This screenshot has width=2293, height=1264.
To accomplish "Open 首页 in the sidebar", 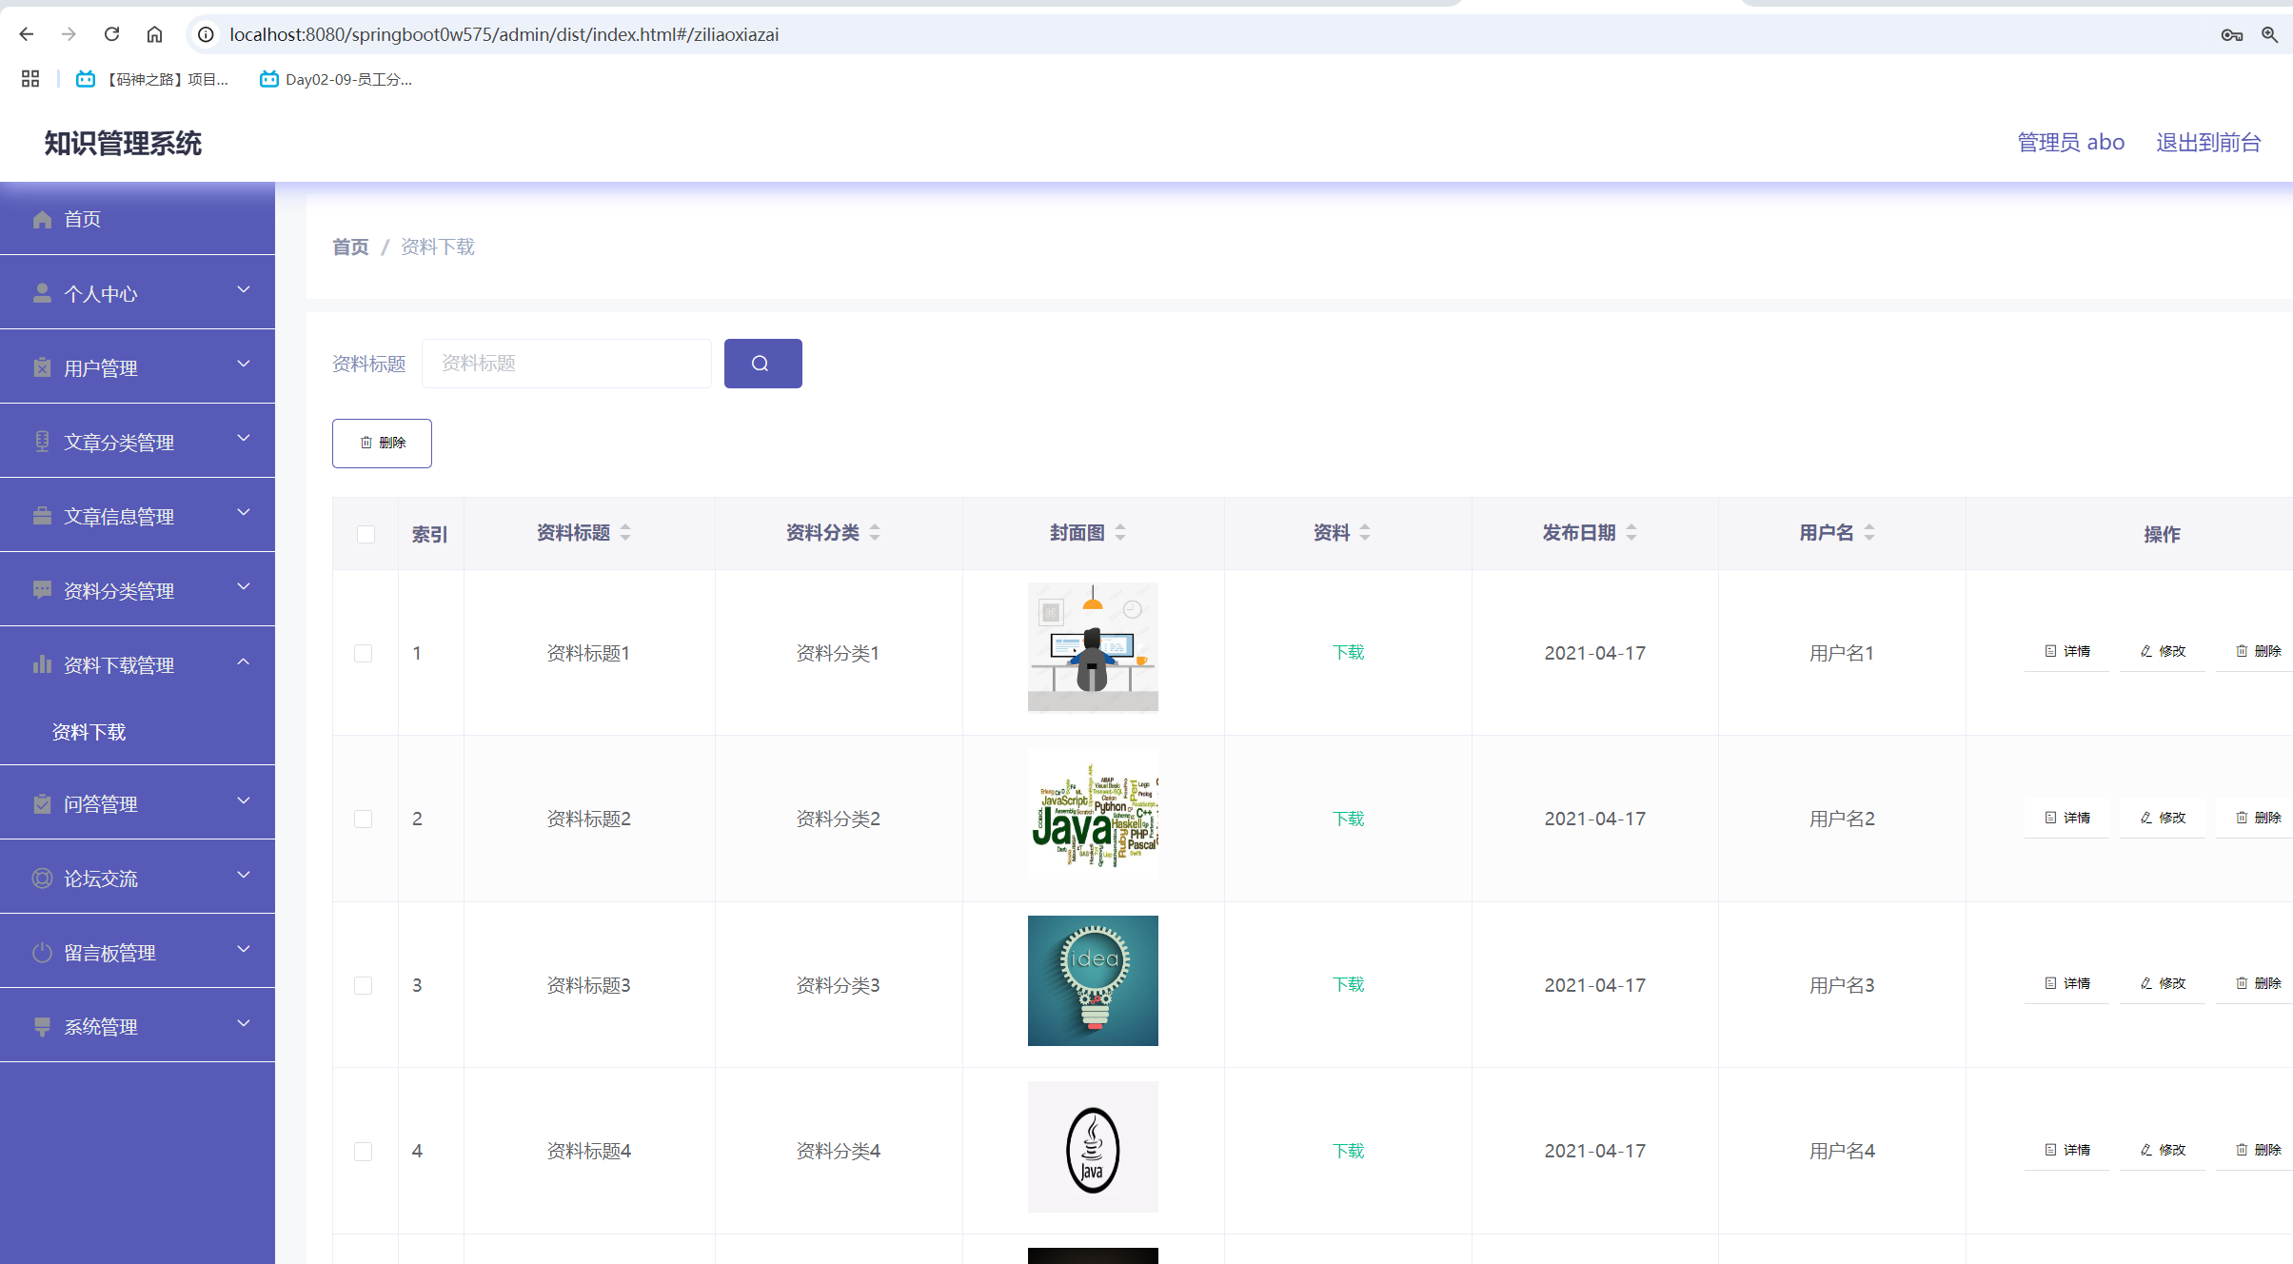I will [83, 219].
